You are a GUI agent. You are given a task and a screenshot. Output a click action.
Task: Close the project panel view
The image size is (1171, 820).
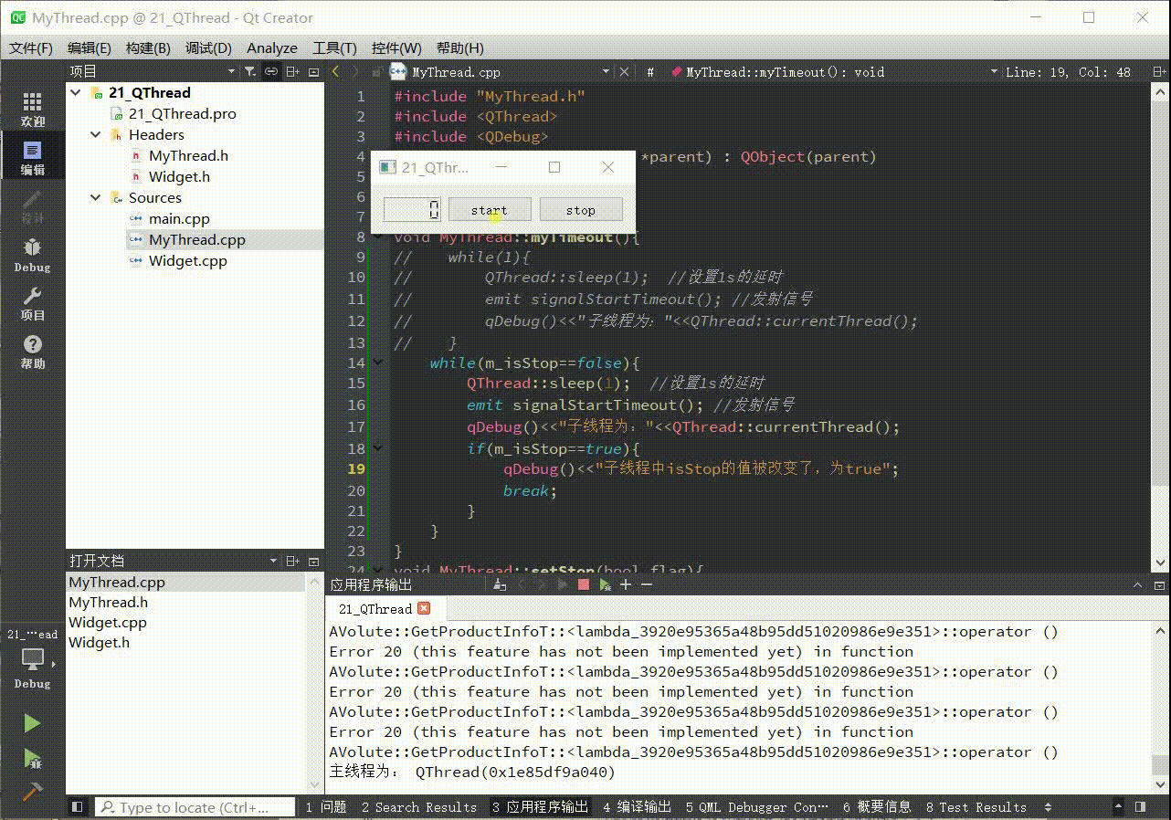point(314,71)
